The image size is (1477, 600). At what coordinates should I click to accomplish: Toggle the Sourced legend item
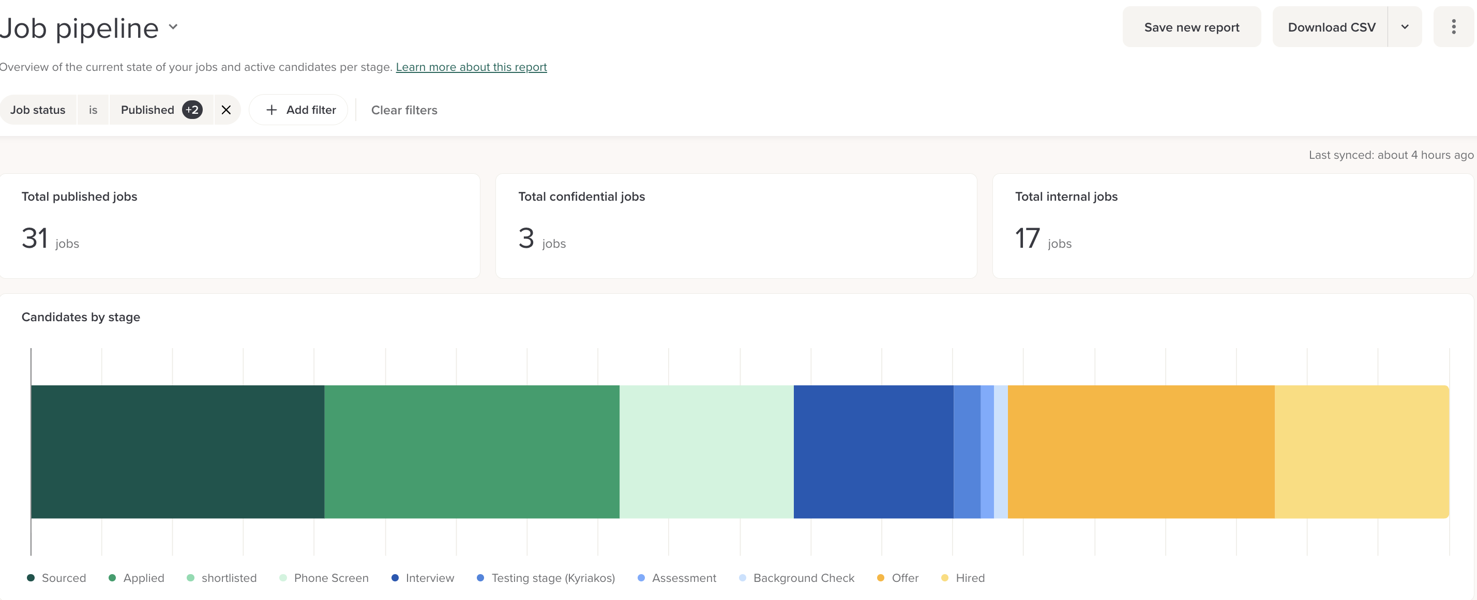57,578
